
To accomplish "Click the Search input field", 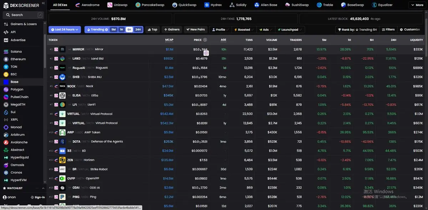I will [x=23, y=15].
